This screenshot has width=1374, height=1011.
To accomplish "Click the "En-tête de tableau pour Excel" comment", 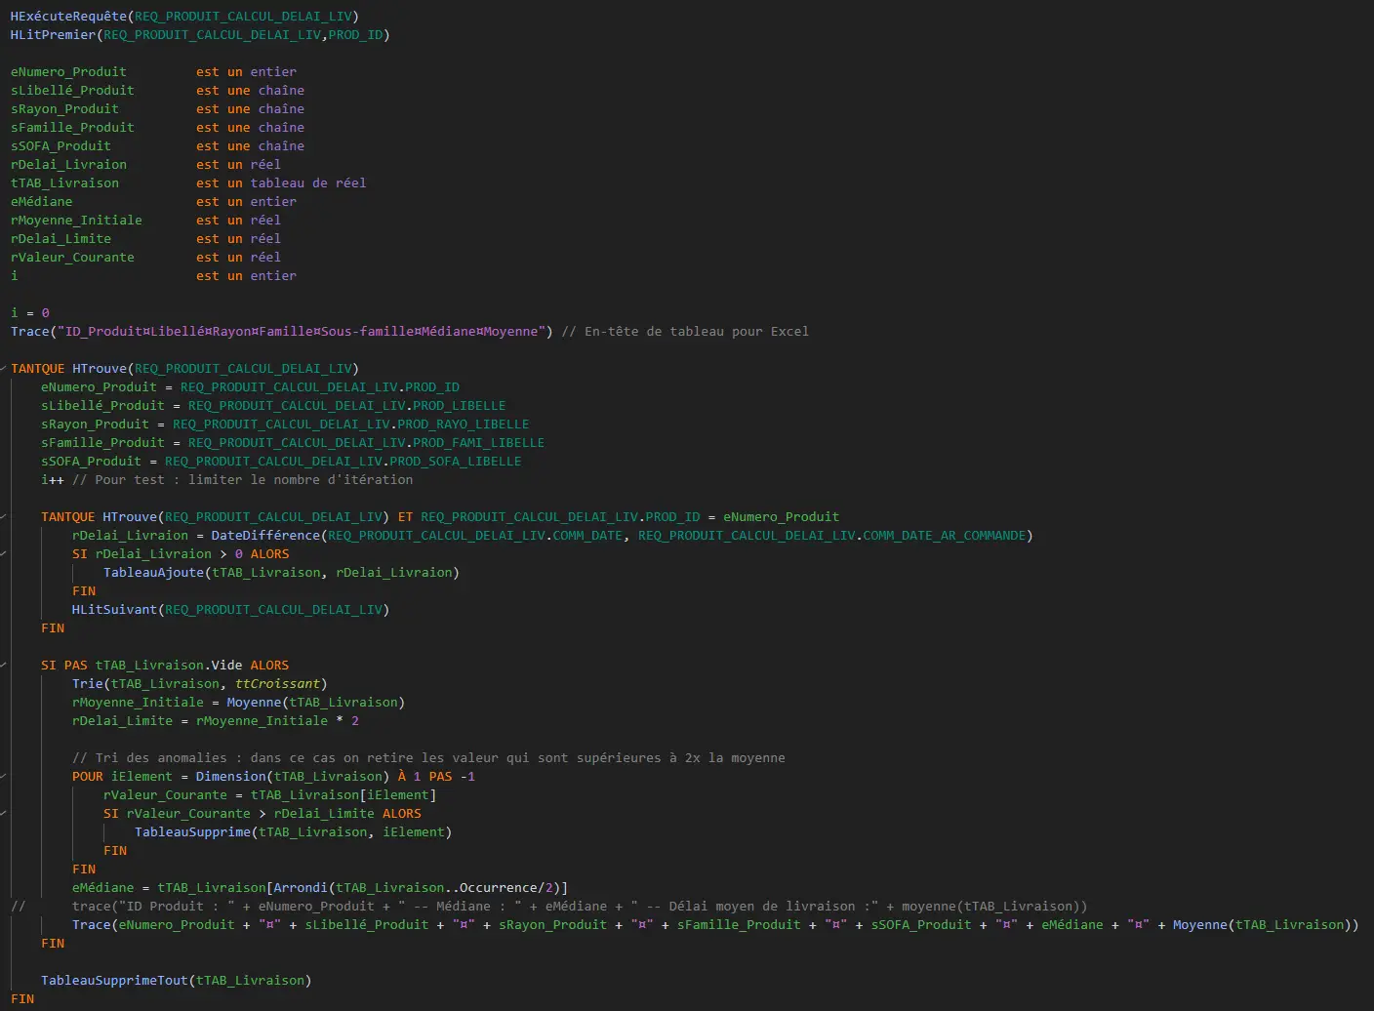I will coord(696,331).
